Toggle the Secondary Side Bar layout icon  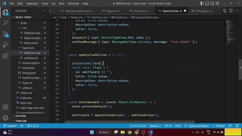pos(212,3)
